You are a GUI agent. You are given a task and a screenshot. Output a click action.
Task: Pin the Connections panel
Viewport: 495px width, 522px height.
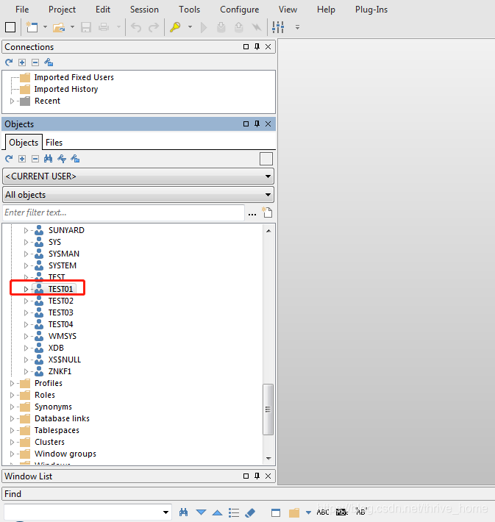click(x=257, y=46)
